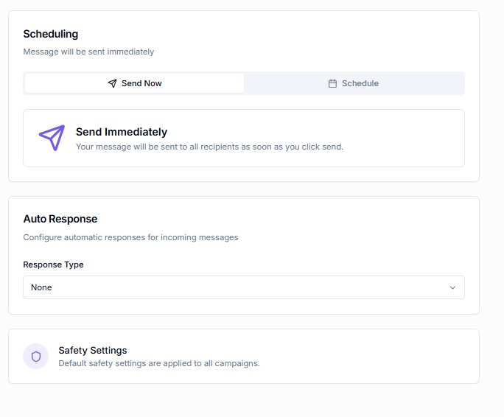Click the 'Your message will be sent' description
Viewport: 504px width, 417px height.
(209, 147)
